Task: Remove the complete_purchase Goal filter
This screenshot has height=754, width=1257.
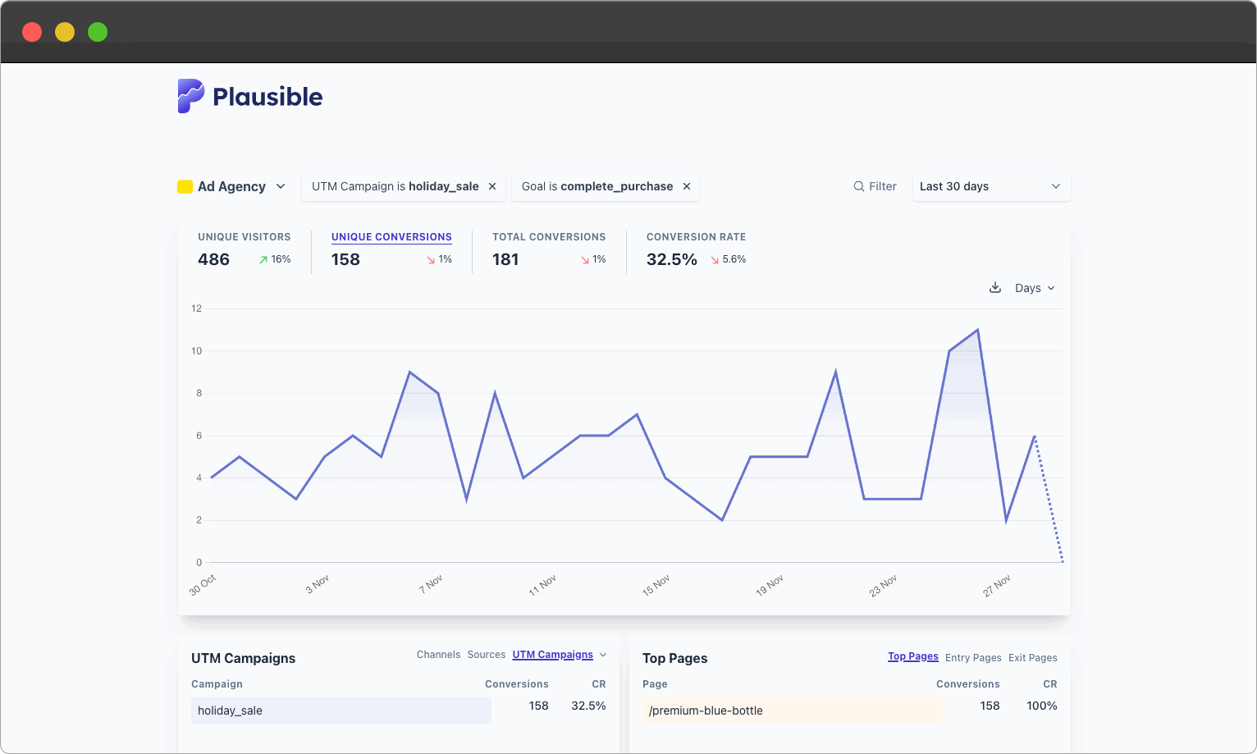Action: tap(687, 186)
